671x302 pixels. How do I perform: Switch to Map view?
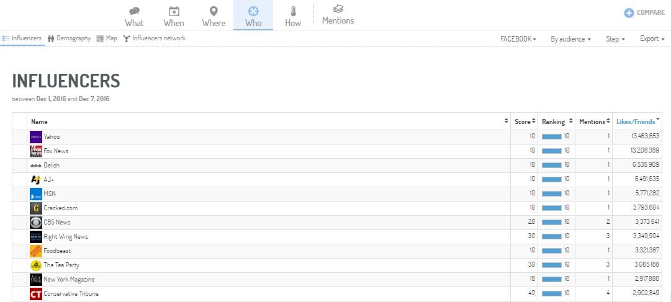(107, 38)
